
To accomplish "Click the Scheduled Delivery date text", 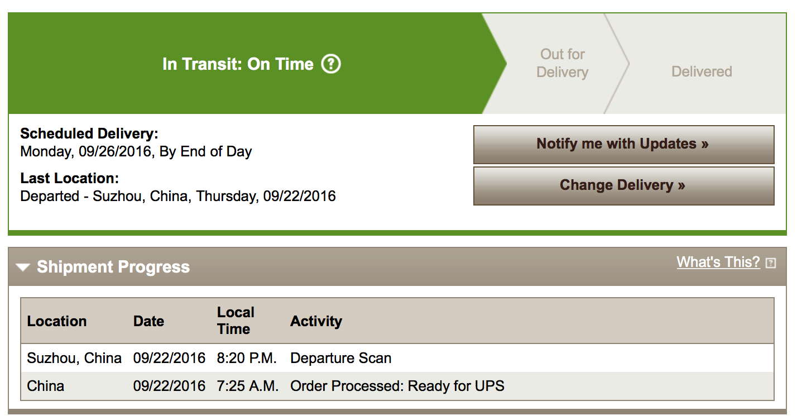I will pos(136,151).
